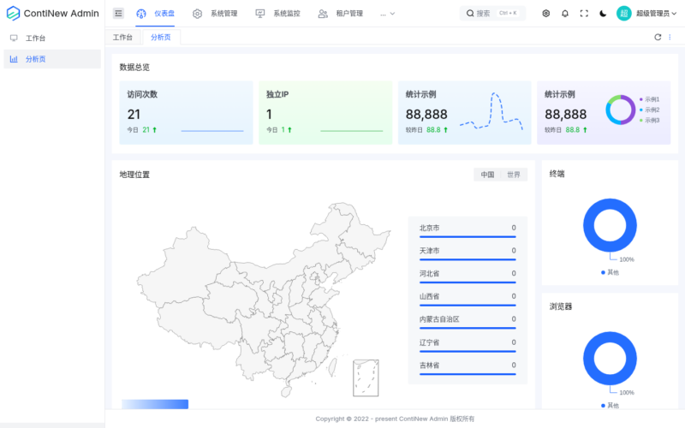Click the 山西省 row label
Image resolution: width=685 pixels, height=428 pixels.
click(430, 296)
